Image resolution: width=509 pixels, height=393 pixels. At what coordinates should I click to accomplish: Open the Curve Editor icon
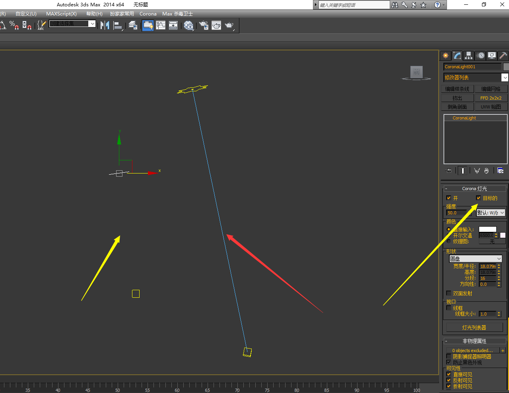(161, 25)
